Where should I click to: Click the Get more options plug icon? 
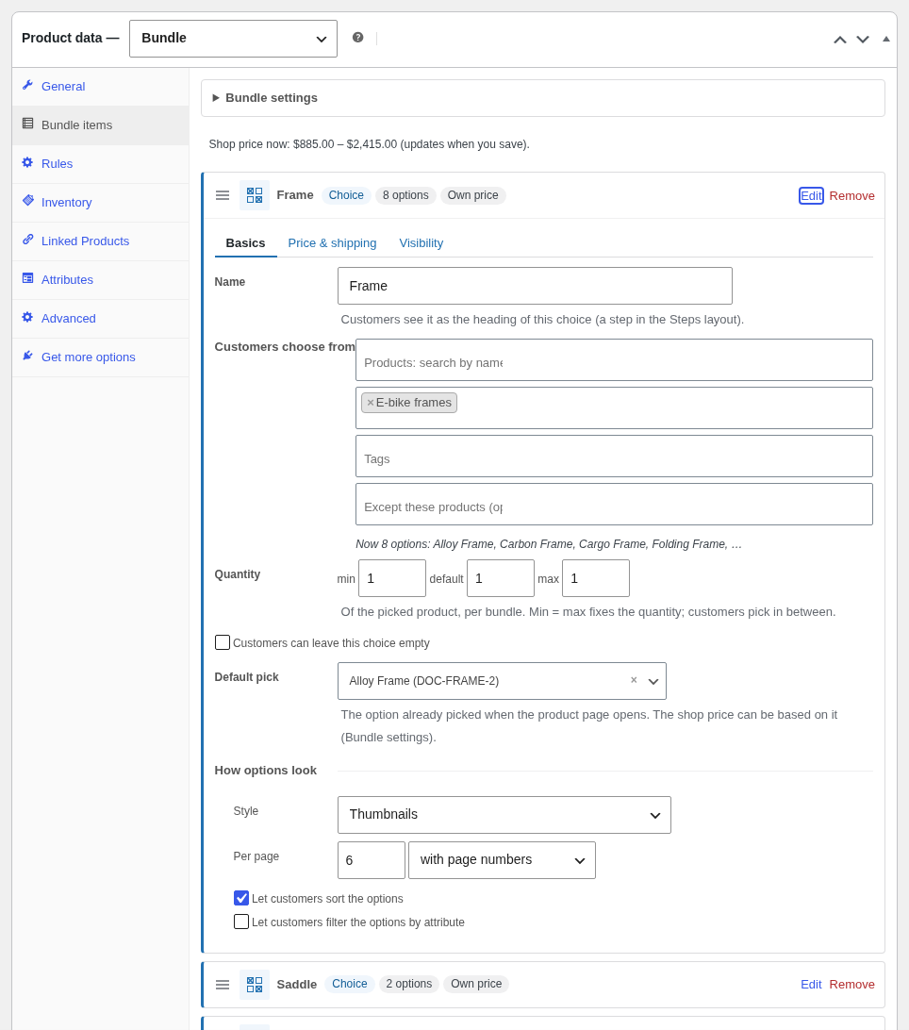[x=27, y=356]
